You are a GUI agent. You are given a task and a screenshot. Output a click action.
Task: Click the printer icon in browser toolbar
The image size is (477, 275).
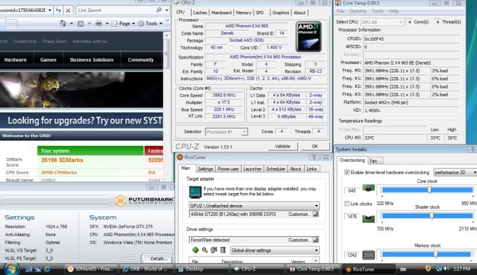coord(100,23)
